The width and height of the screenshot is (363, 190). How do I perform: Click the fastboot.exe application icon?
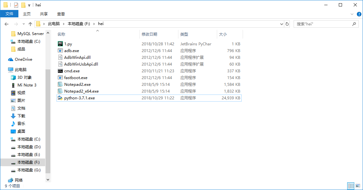click(x=60, y=77)
